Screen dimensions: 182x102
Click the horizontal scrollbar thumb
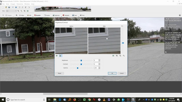(65, 94)
